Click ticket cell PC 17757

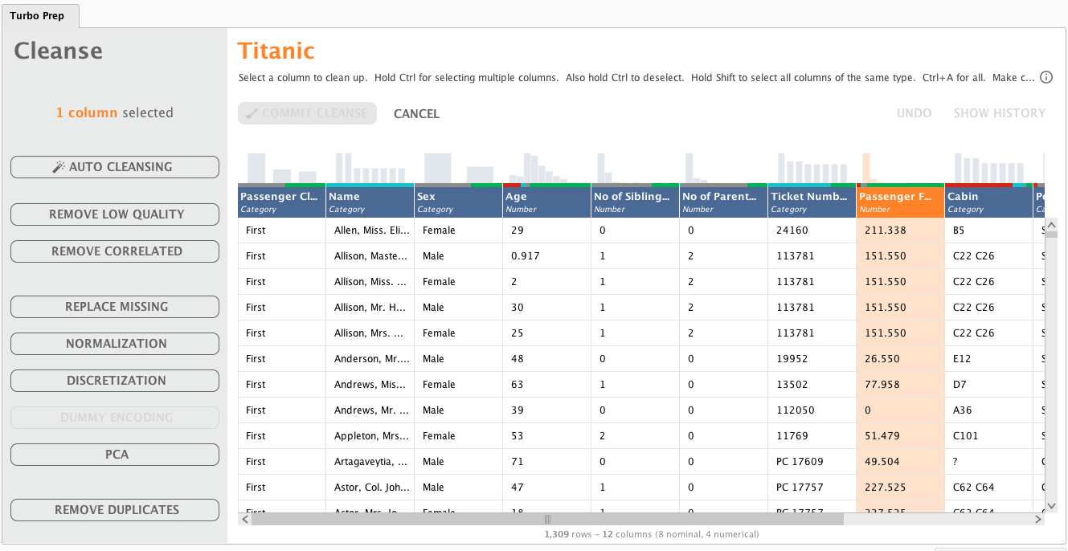click(812, 488)
